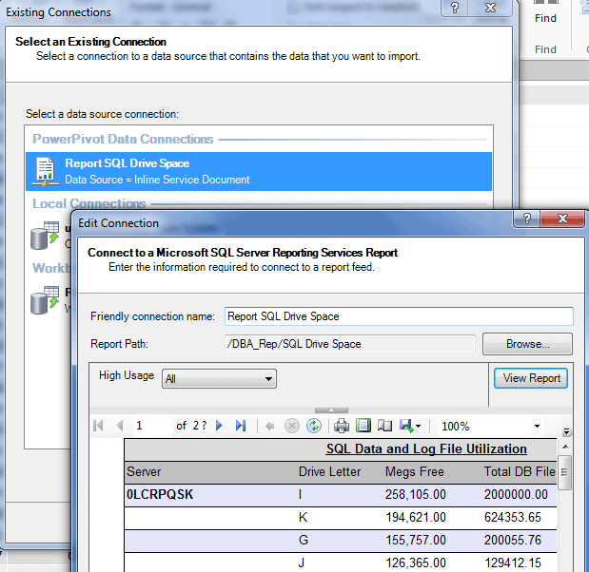
Task: Click the print report icon
Action: point(341,427)
